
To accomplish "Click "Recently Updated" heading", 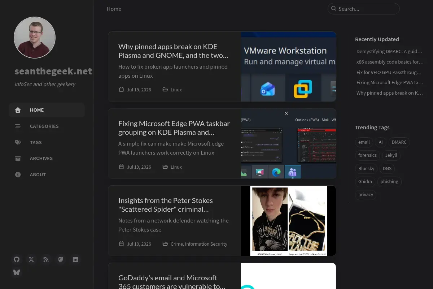I will (377, 39).
